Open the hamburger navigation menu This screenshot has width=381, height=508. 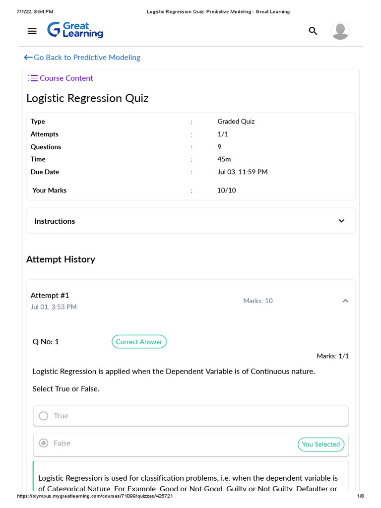(x=32, y=31)
